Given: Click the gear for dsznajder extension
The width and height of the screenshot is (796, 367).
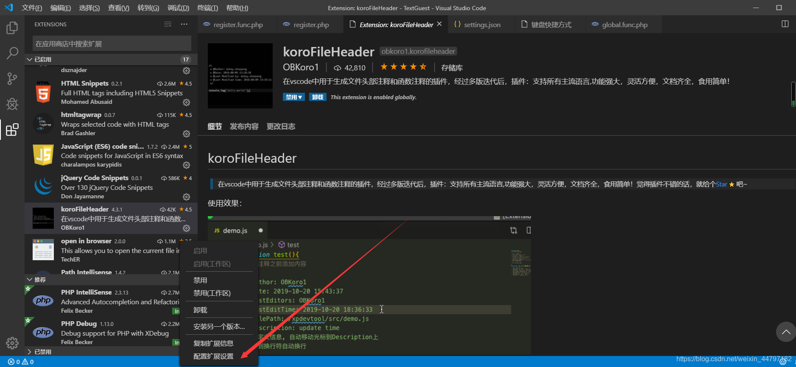Looking at the screenshot, I should [186, 71].
